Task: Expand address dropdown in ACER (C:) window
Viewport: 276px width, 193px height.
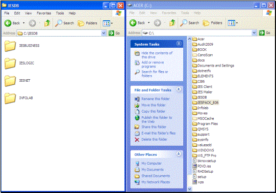Action: pos(254,33)
